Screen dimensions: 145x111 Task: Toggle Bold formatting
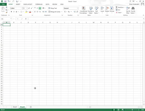[11, 12]
